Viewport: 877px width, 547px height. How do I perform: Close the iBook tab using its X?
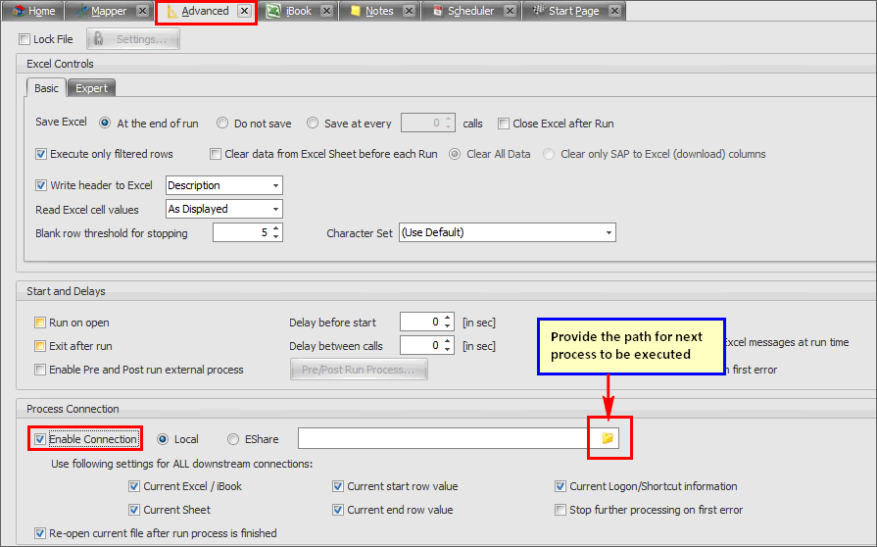point(326,11)
